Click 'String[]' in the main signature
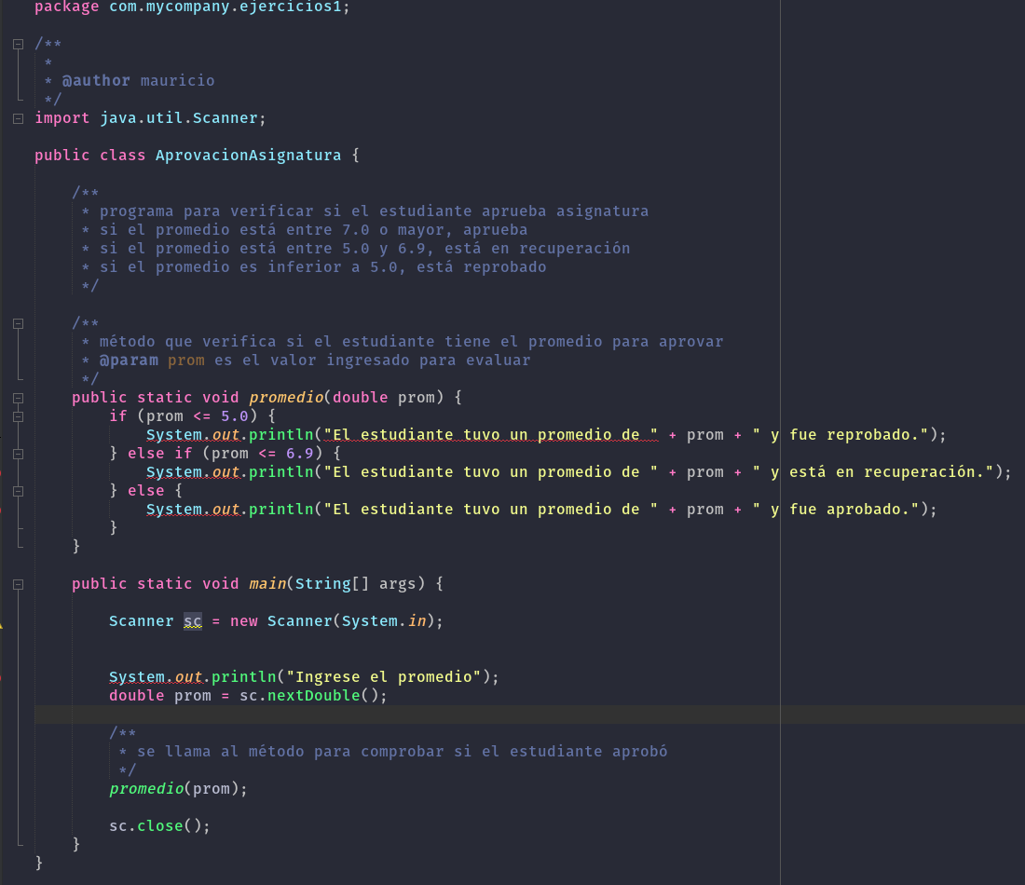Screen dimensions: 1025x885 [332, 584]
